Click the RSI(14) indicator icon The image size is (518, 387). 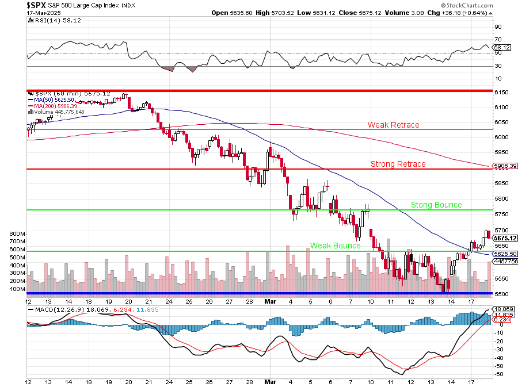(x=31, y=20)
